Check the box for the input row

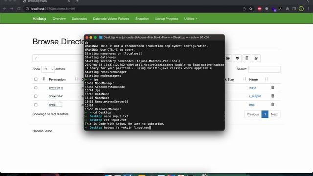coord(36,88)
